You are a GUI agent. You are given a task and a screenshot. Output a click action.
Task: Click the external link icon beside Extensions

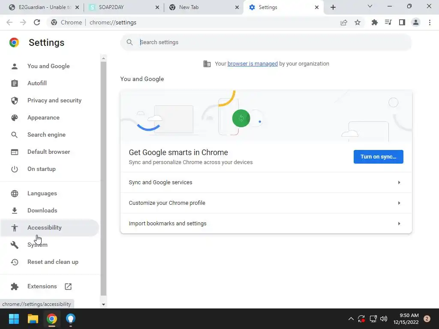point(68,287)
